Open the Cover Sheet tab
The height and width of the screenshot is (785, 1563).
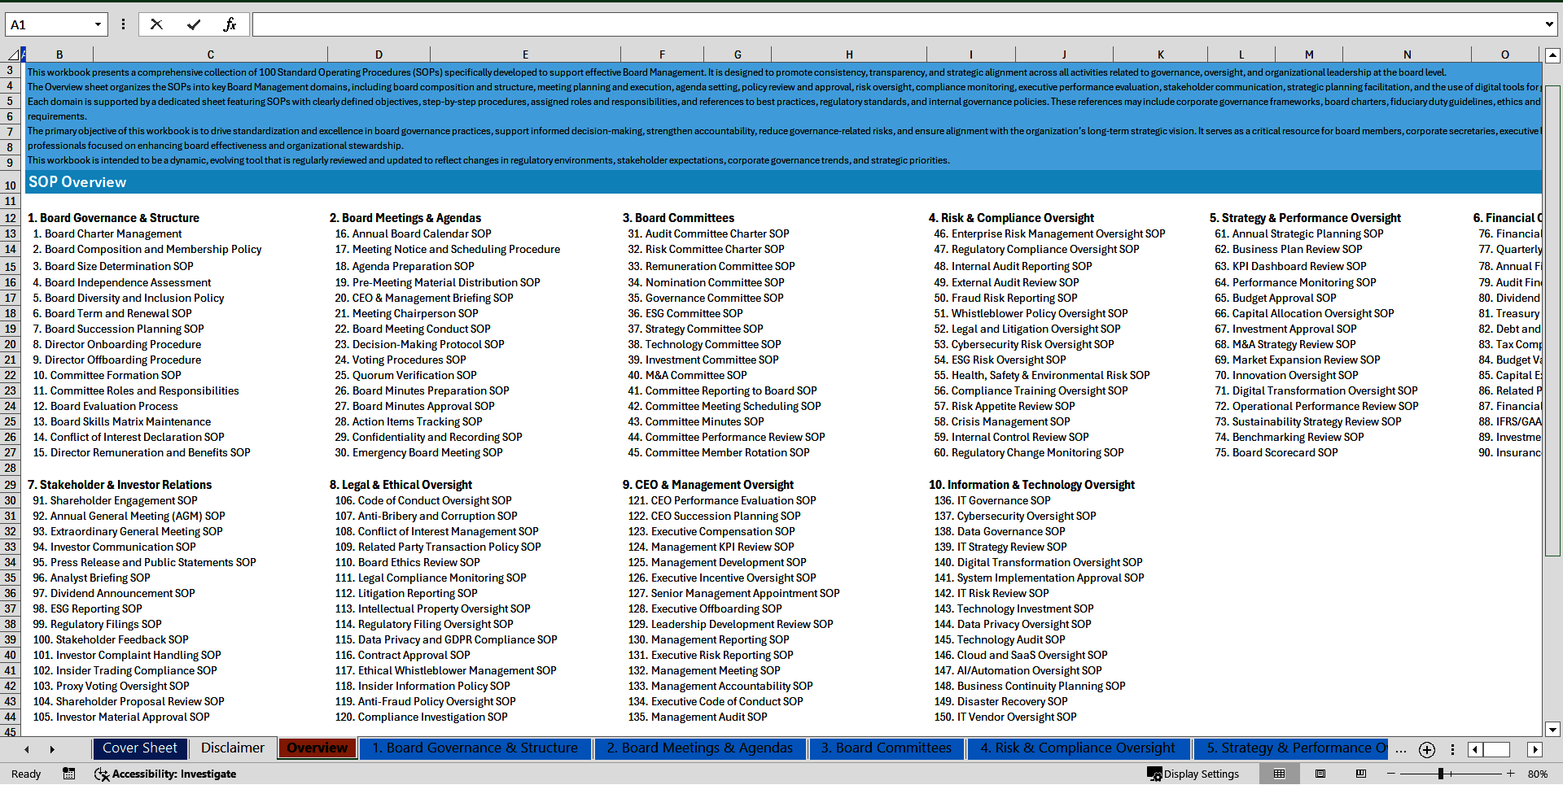click(140, 748)
